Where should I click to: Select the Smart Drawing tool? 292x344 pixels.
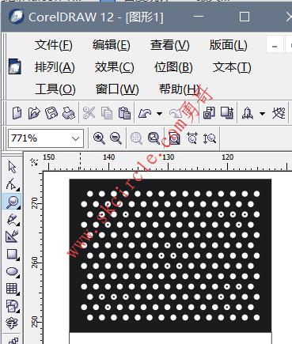(x=12, y=236)
